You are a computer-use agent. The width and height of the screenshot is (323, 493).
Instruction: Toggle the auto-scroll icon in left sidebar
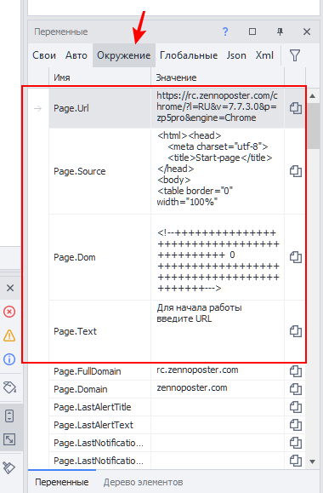[9, 416]
